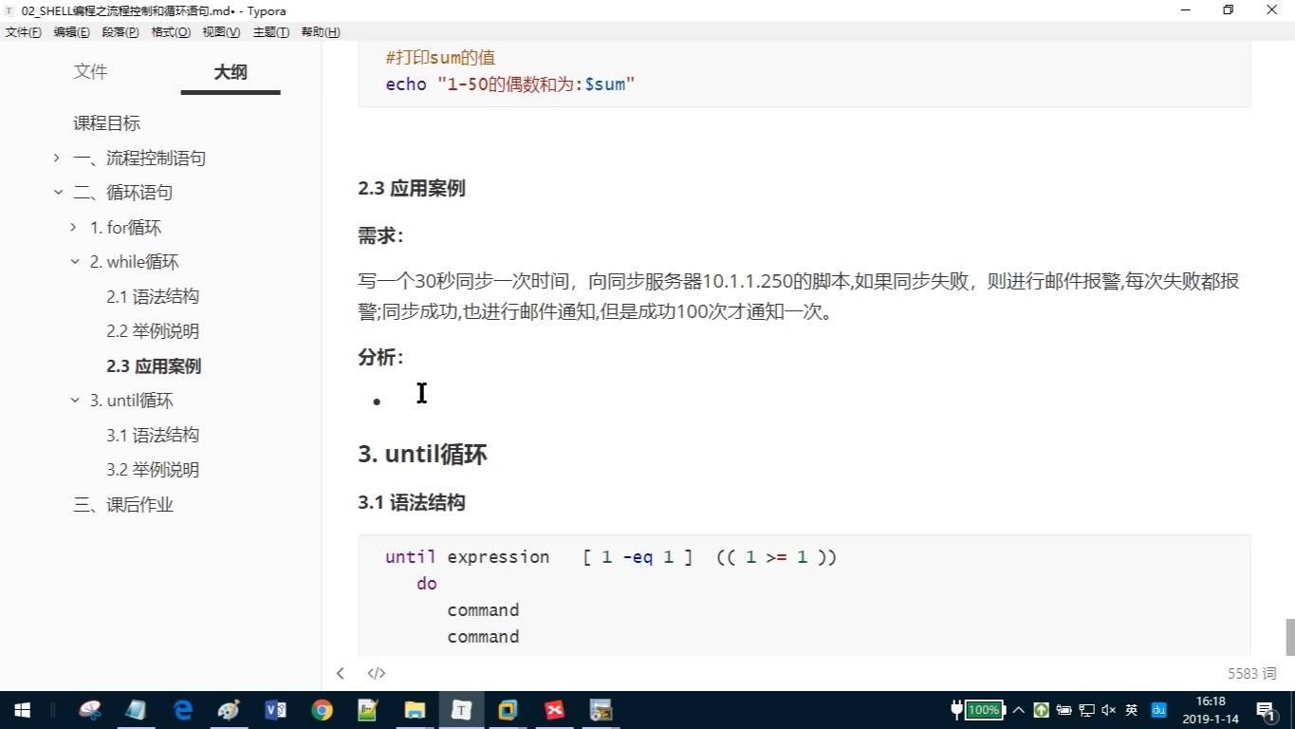
Task: Expand the 一、流程控制语句 outline section
Action: pos(57,159)
